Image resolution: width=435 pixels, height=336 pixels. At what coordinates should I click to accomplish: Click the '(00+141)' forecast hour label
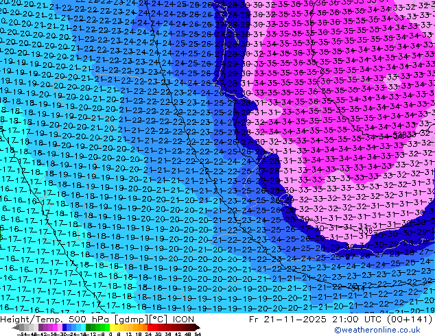click(x=409, y=320)
